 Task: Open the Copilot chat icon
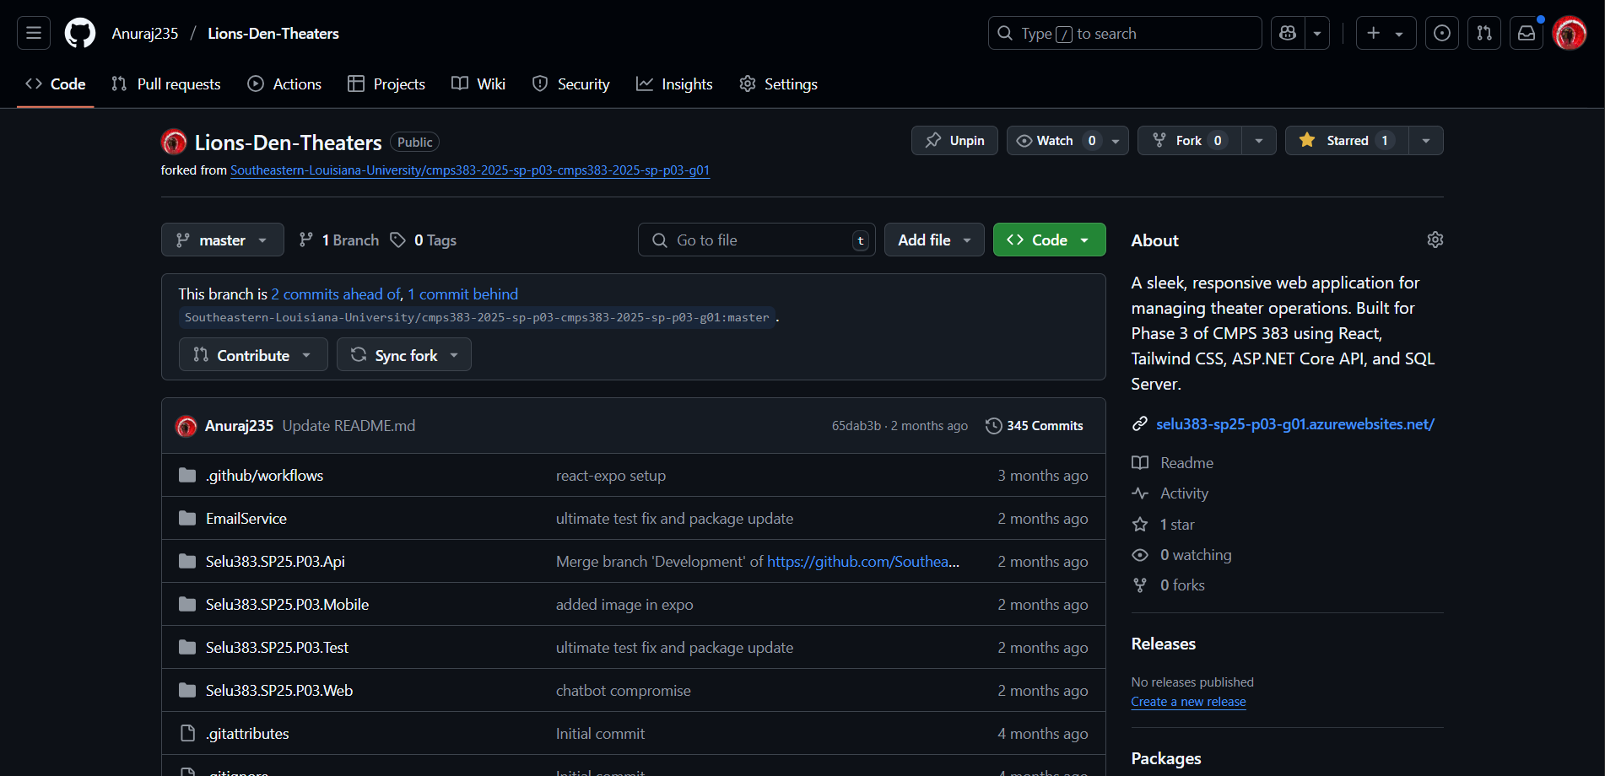(x=1288, y=34)
